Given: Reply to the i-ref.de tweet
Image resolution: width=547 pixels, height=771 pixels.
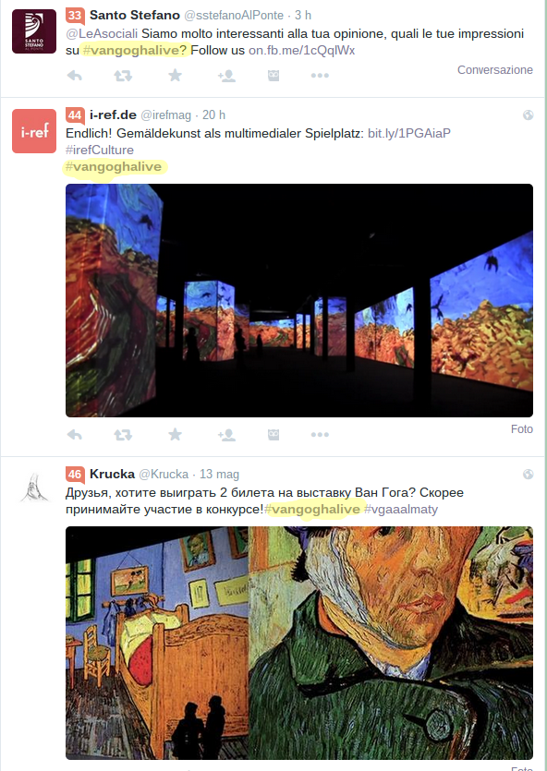Looking at the screenshot, I should tap(74, 435).
